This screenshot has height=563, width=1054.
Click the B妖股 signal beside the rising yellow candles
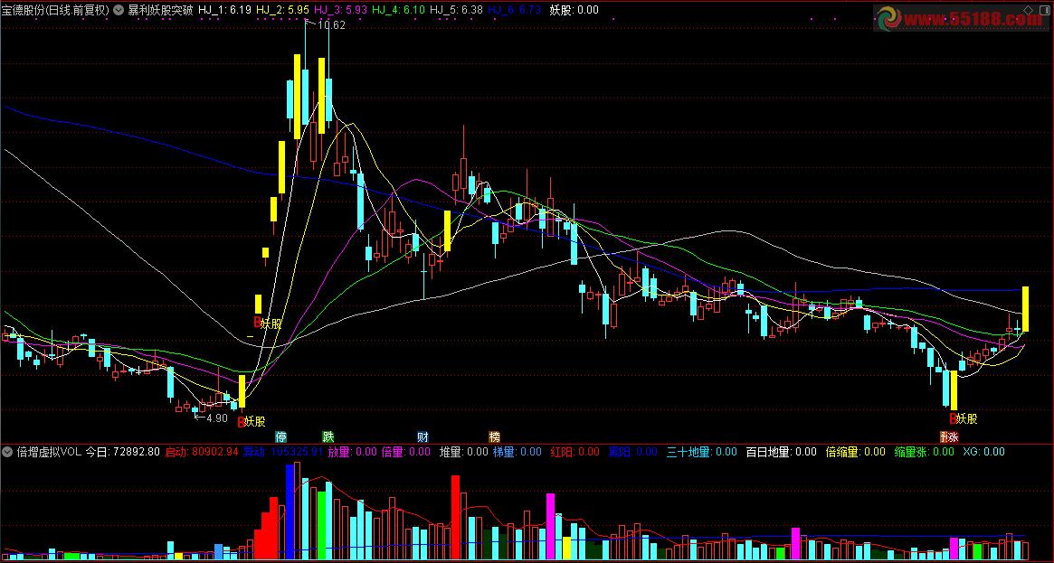pos(268,324)
